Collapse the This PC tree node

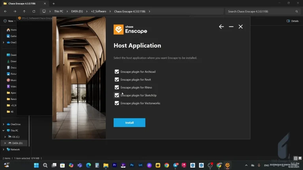click(x=4, y=131)
